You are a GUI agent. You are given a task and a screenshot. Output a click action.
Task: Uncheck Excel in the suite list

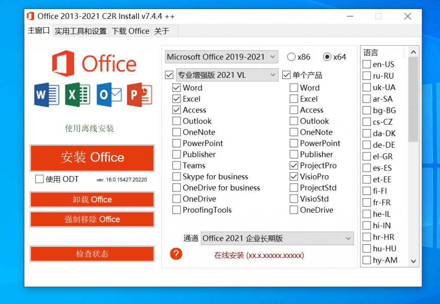pyautogui.click(x=177, y=99)
